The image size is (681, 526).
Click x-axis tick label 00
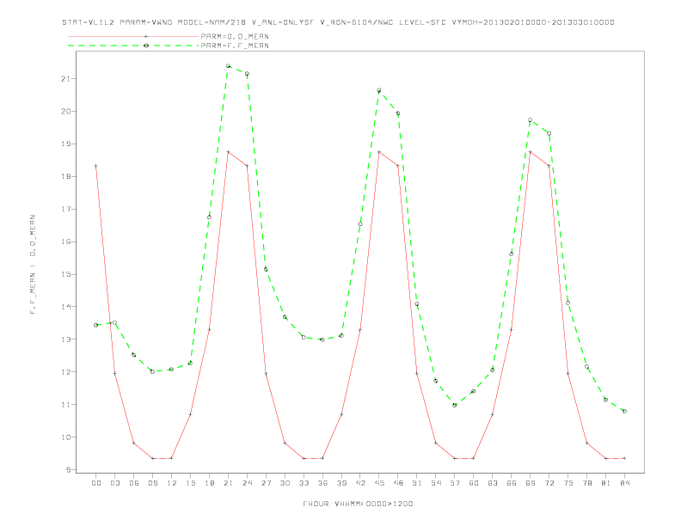click(96, 483)
